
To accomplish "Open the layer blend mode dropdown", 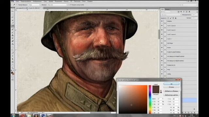I will 171,15.
